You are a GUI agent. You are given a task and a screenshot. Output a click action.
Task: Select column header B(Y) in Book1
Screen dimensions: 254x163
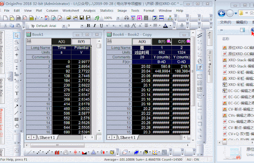pyautogui.click(x=81, y=41)
